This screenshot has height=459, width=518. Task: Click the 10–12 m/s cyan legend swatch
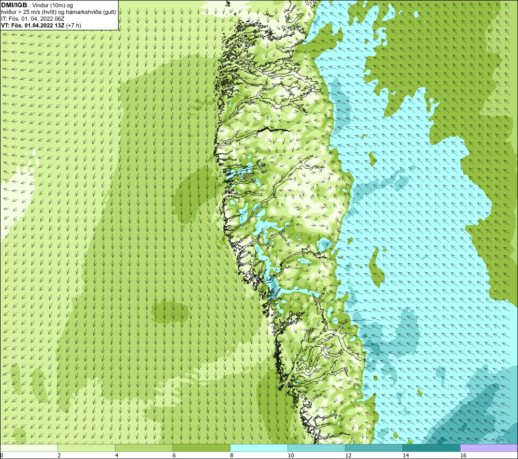pos(316,448)
